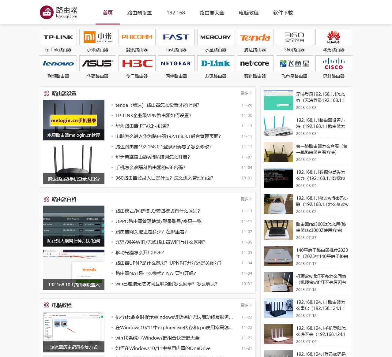Click the 路由器百科 section grid icon
This screenshot has height=357, width=392.
pos(46,199)
